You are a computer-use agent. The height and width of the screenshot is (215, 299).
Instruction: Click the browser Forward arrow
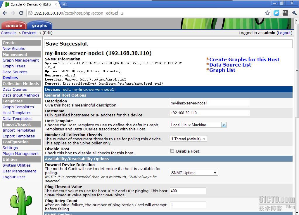[13, 13]
